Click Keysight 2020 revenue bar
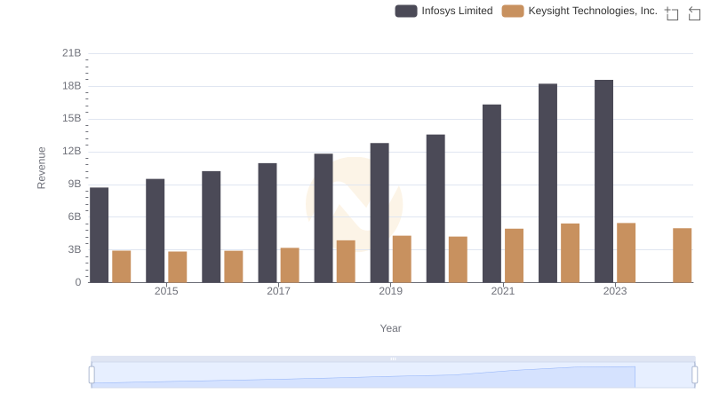 pyautogui.click(x=458, y=260)
